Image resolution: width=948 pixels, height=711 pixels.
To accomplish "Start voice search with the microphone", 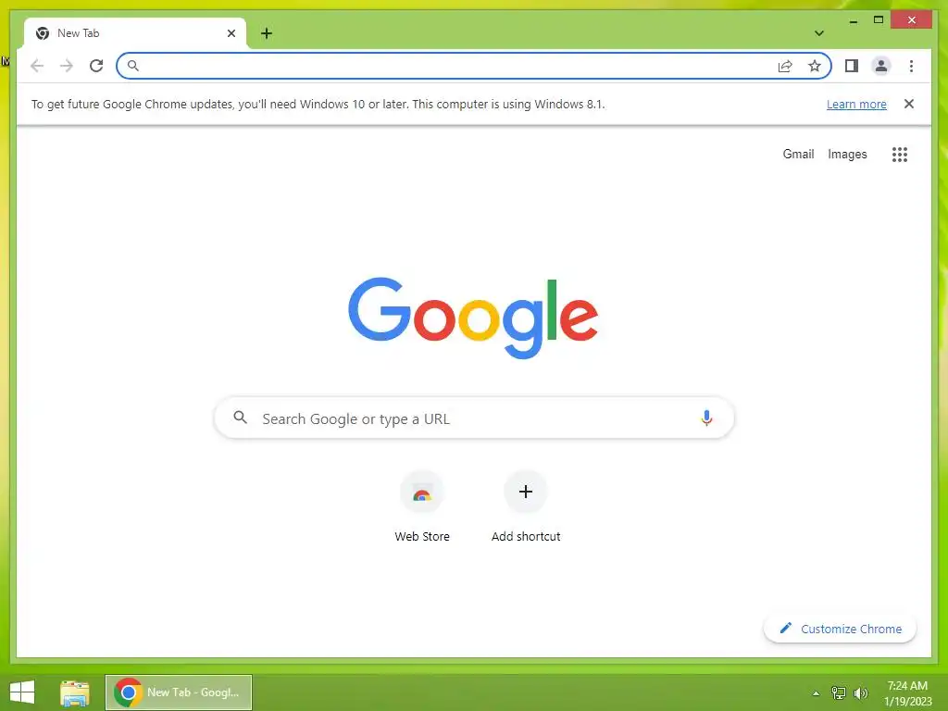I will [706, 418].
